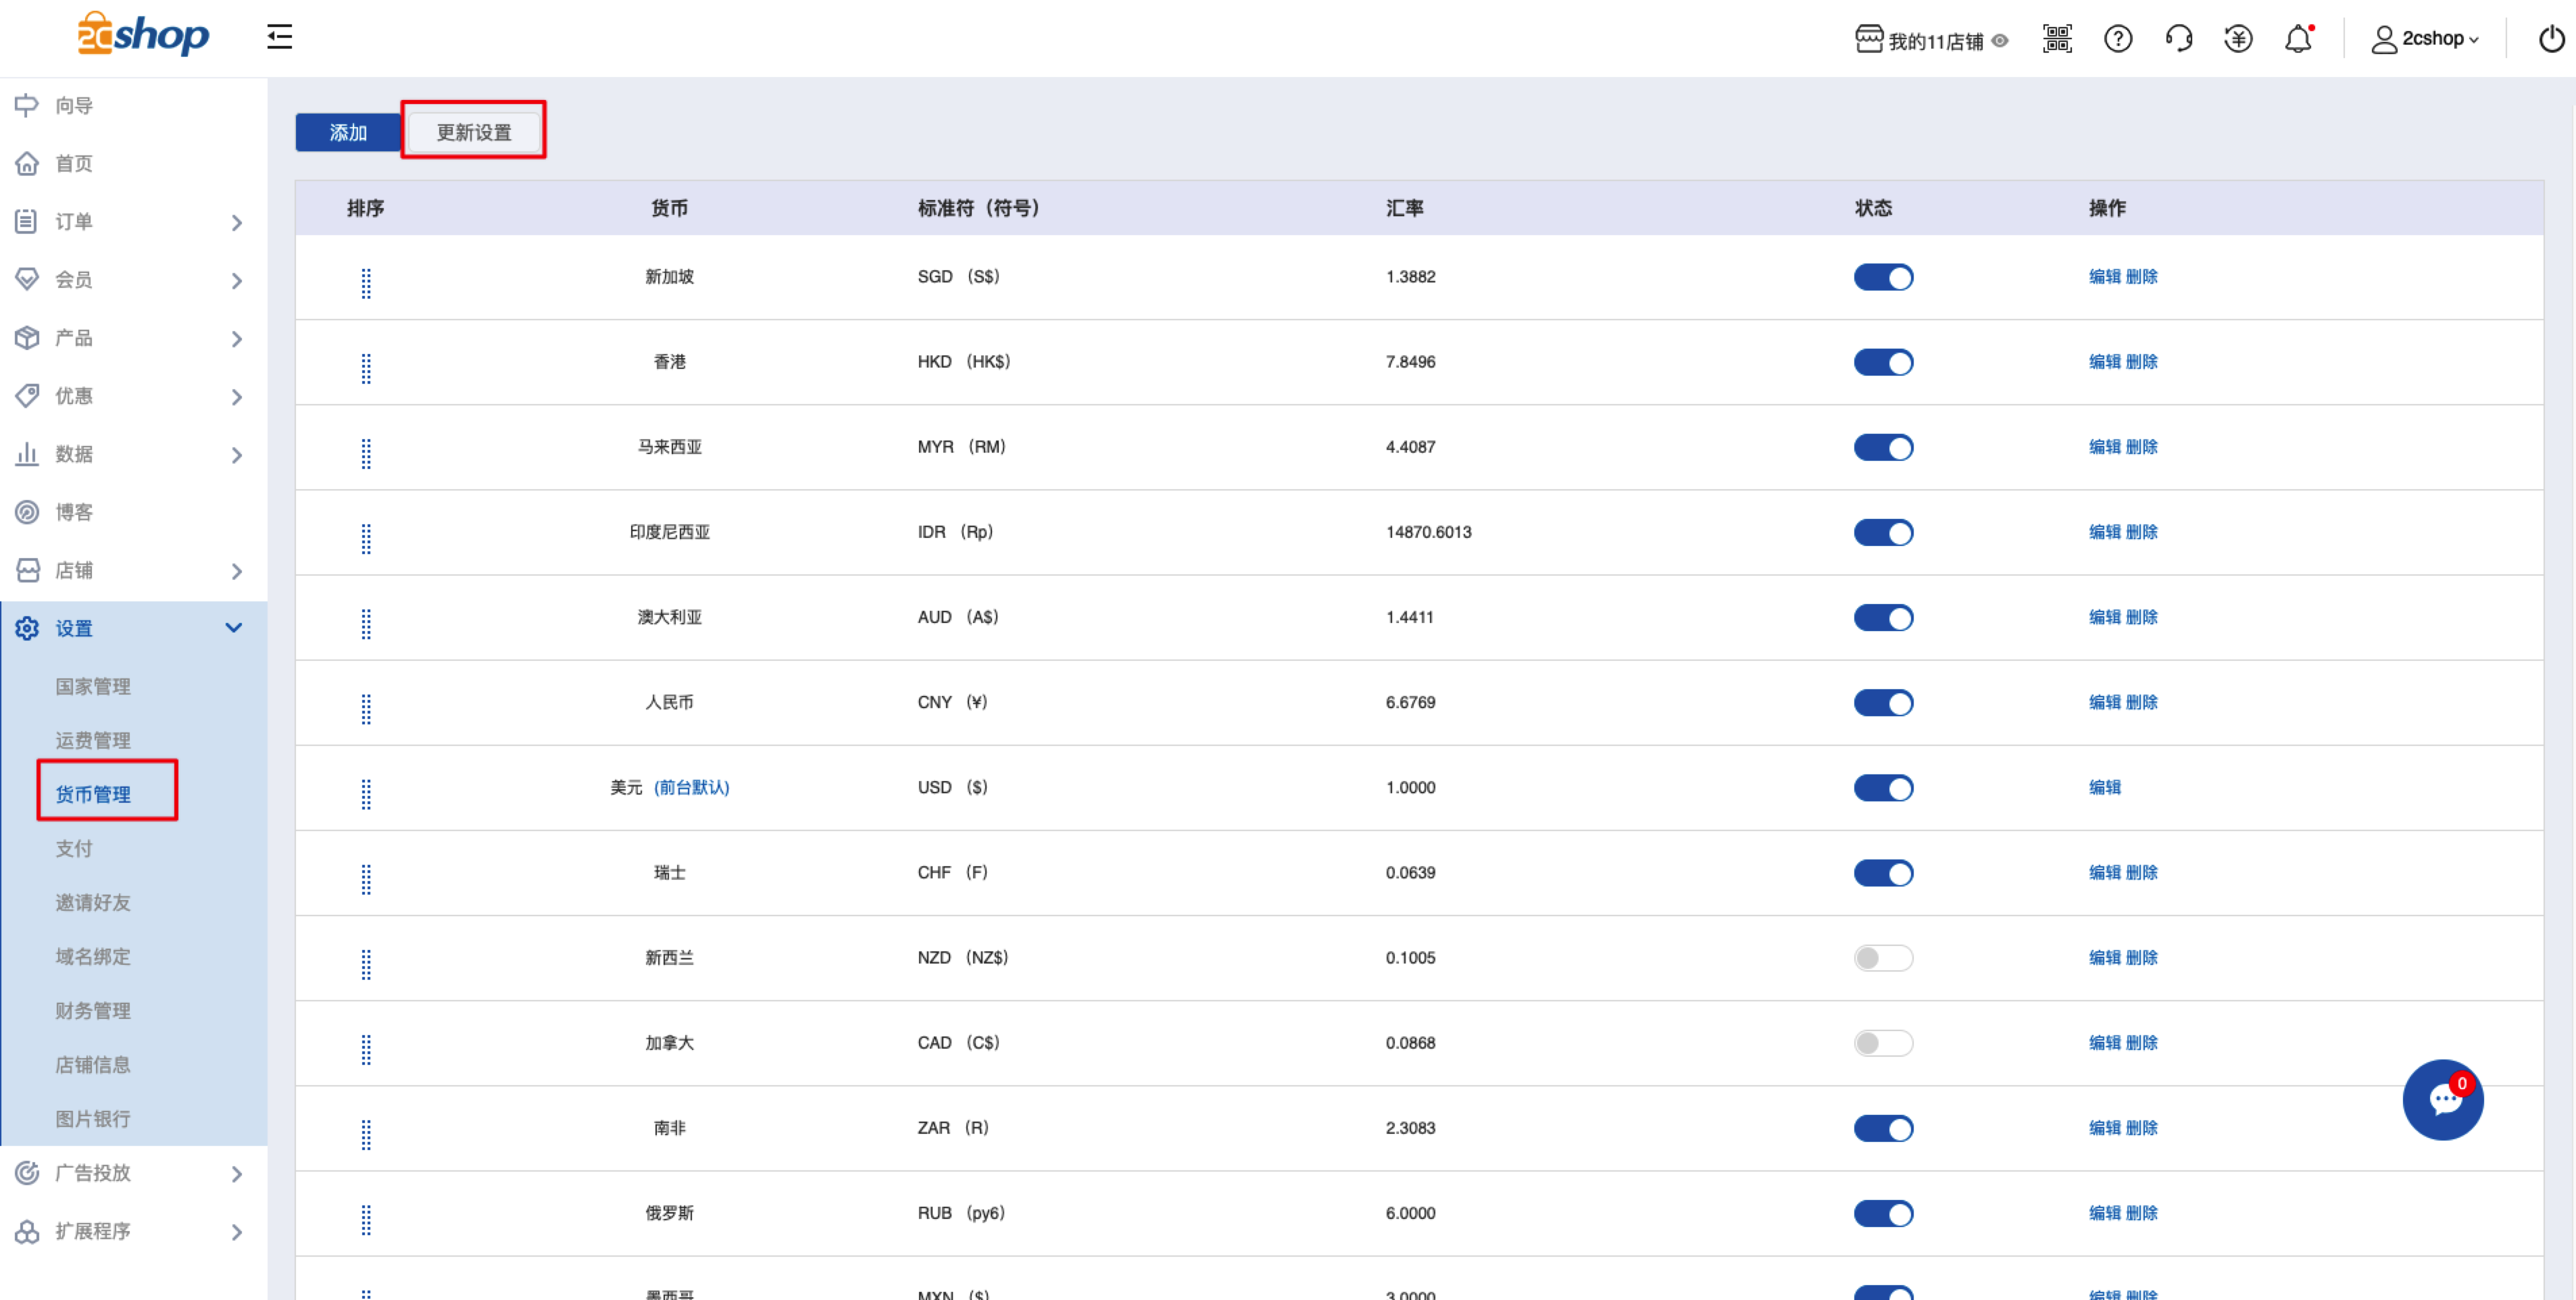The height and width of the screenshot is (1300, 2576).
Task: Open 图片银行 submenu item
Action: pos(93,1119)
